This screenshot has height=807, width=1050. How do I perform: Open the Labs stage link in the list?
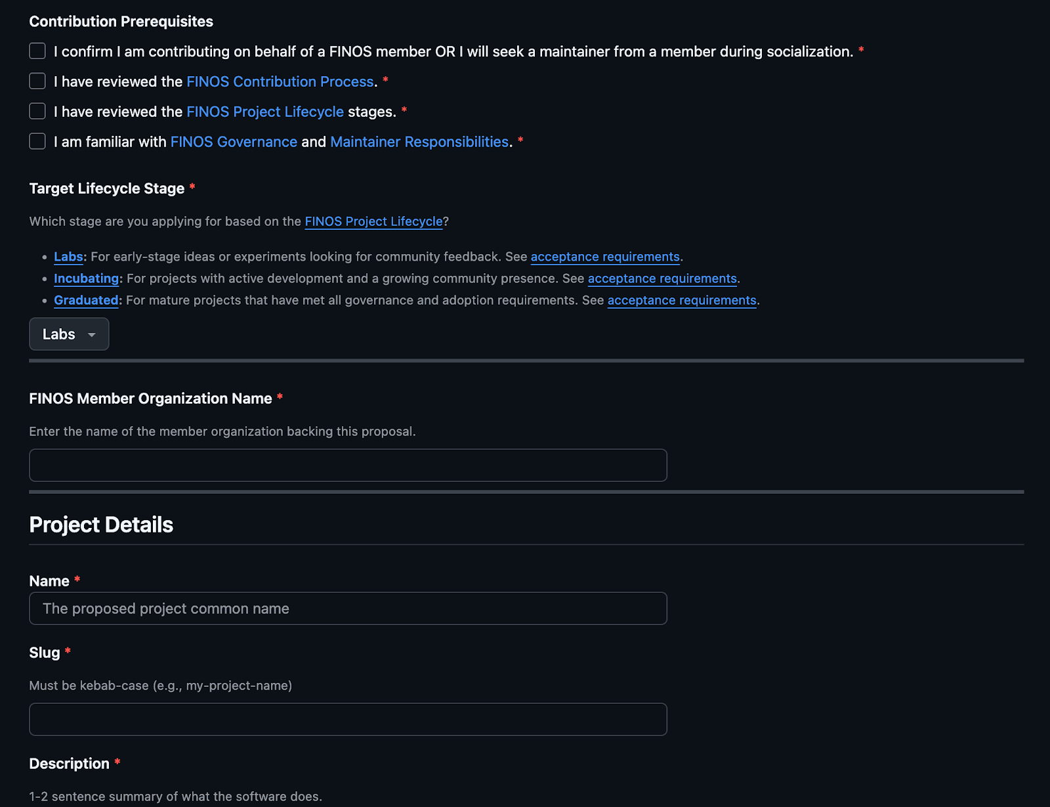click(x=68, y=257)
